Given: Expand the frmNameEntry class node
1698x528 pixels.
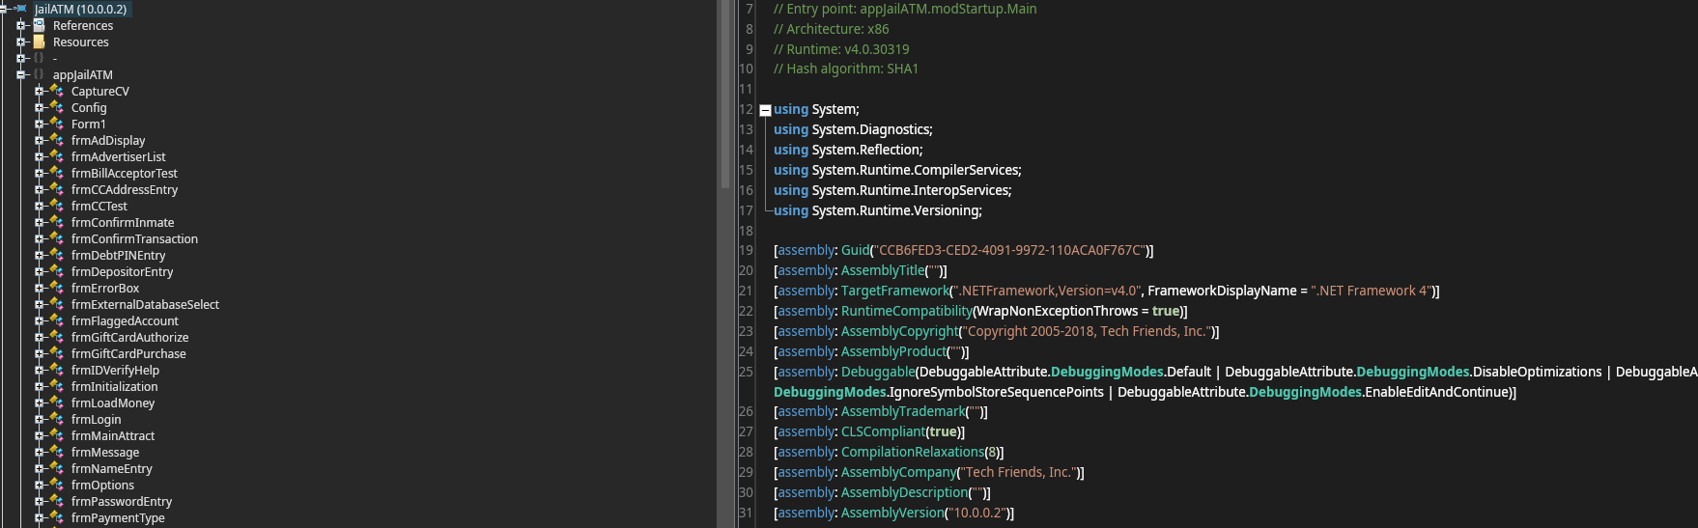Looking at the screenshot, I should point(40,468).
